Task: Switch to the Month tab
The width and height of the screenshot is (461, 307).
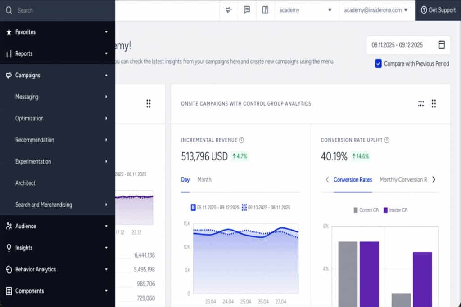Action: (x=204, y=180)
